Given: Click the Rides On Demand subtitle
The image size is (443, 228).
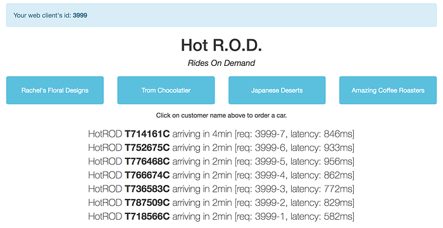Looking at the screenshot, I should coord(221,63).
